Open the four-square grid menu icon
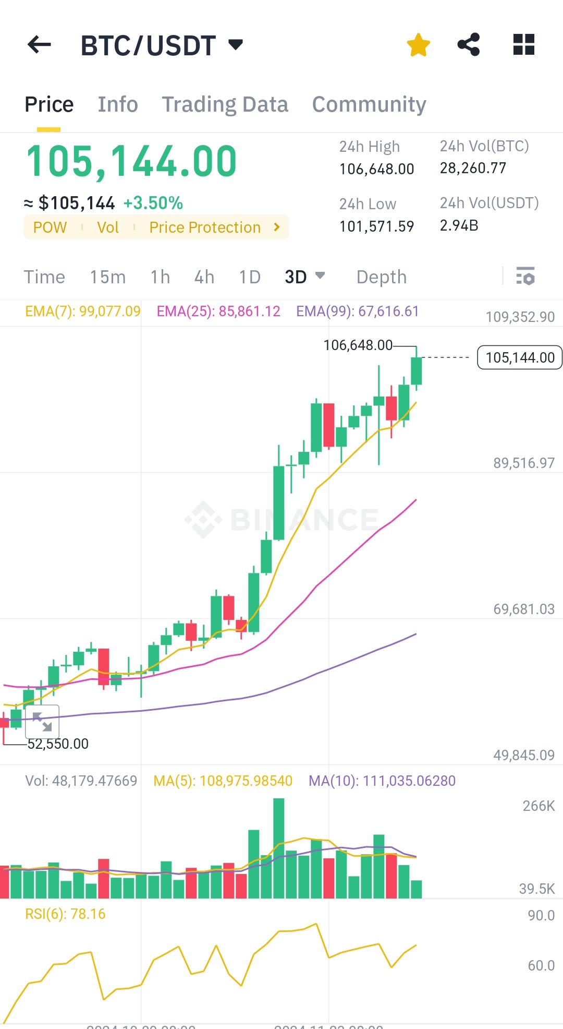The height and width of the screenshot is (1029, 563). click(524, 44)
